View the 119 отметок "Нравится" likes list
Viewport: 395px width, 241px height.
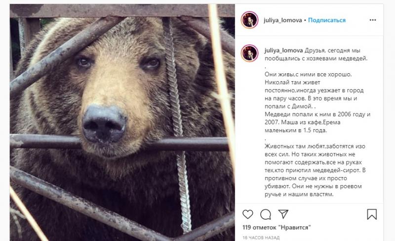(276, 227)
